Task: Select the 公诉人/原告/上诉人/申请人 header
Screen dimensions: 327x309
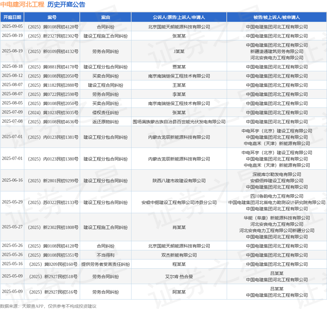Action: coord(179,17)
